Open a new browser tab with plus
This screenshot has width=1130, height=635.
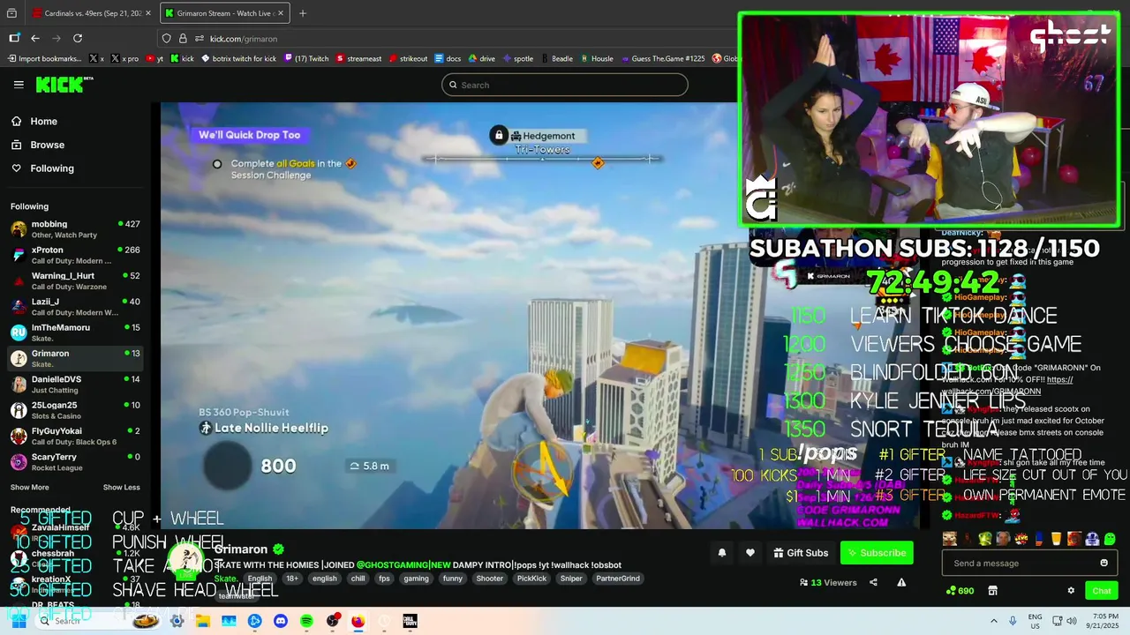[302, 13]
